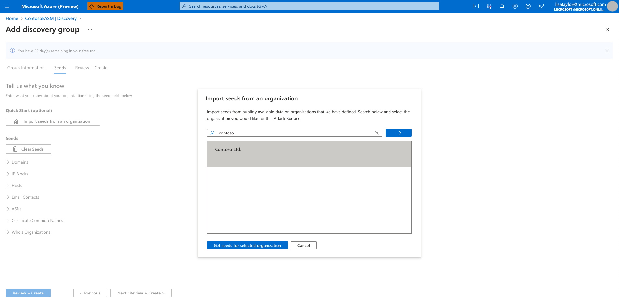Click Get seeds for selected organization

pos(247,245)
